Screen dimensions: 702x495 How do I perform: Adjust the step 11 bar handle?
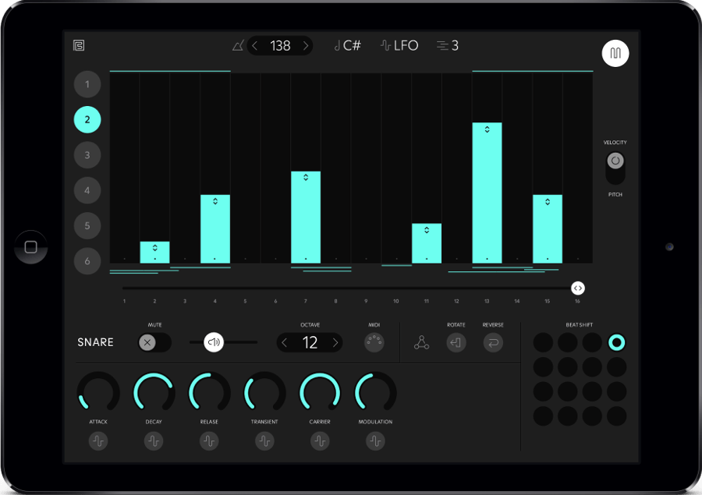pyautogui.click(x=427, y=230)
